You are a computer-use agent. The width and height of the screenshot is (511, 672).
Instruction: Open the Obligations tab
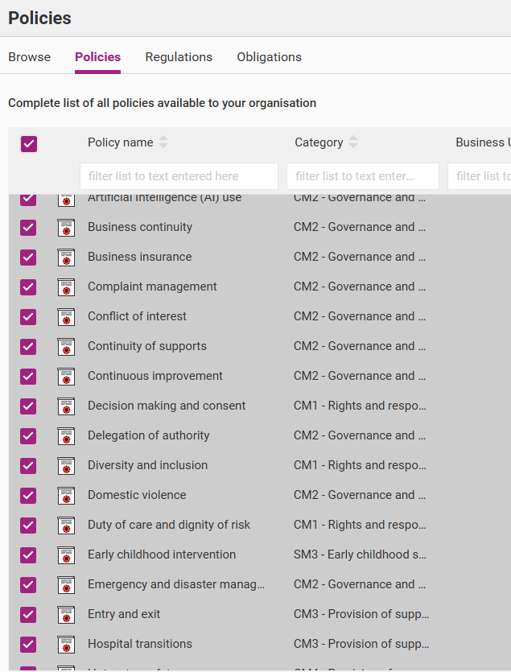[x=270, y=57]
